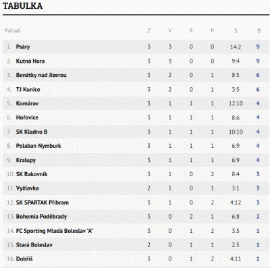Select Benátky nad Jizerou in table

(x=41, y=75)
